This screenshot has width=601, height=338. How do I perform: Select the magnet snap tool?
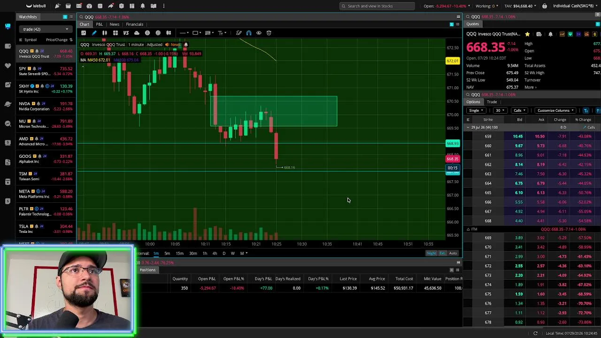coord(249,33)
